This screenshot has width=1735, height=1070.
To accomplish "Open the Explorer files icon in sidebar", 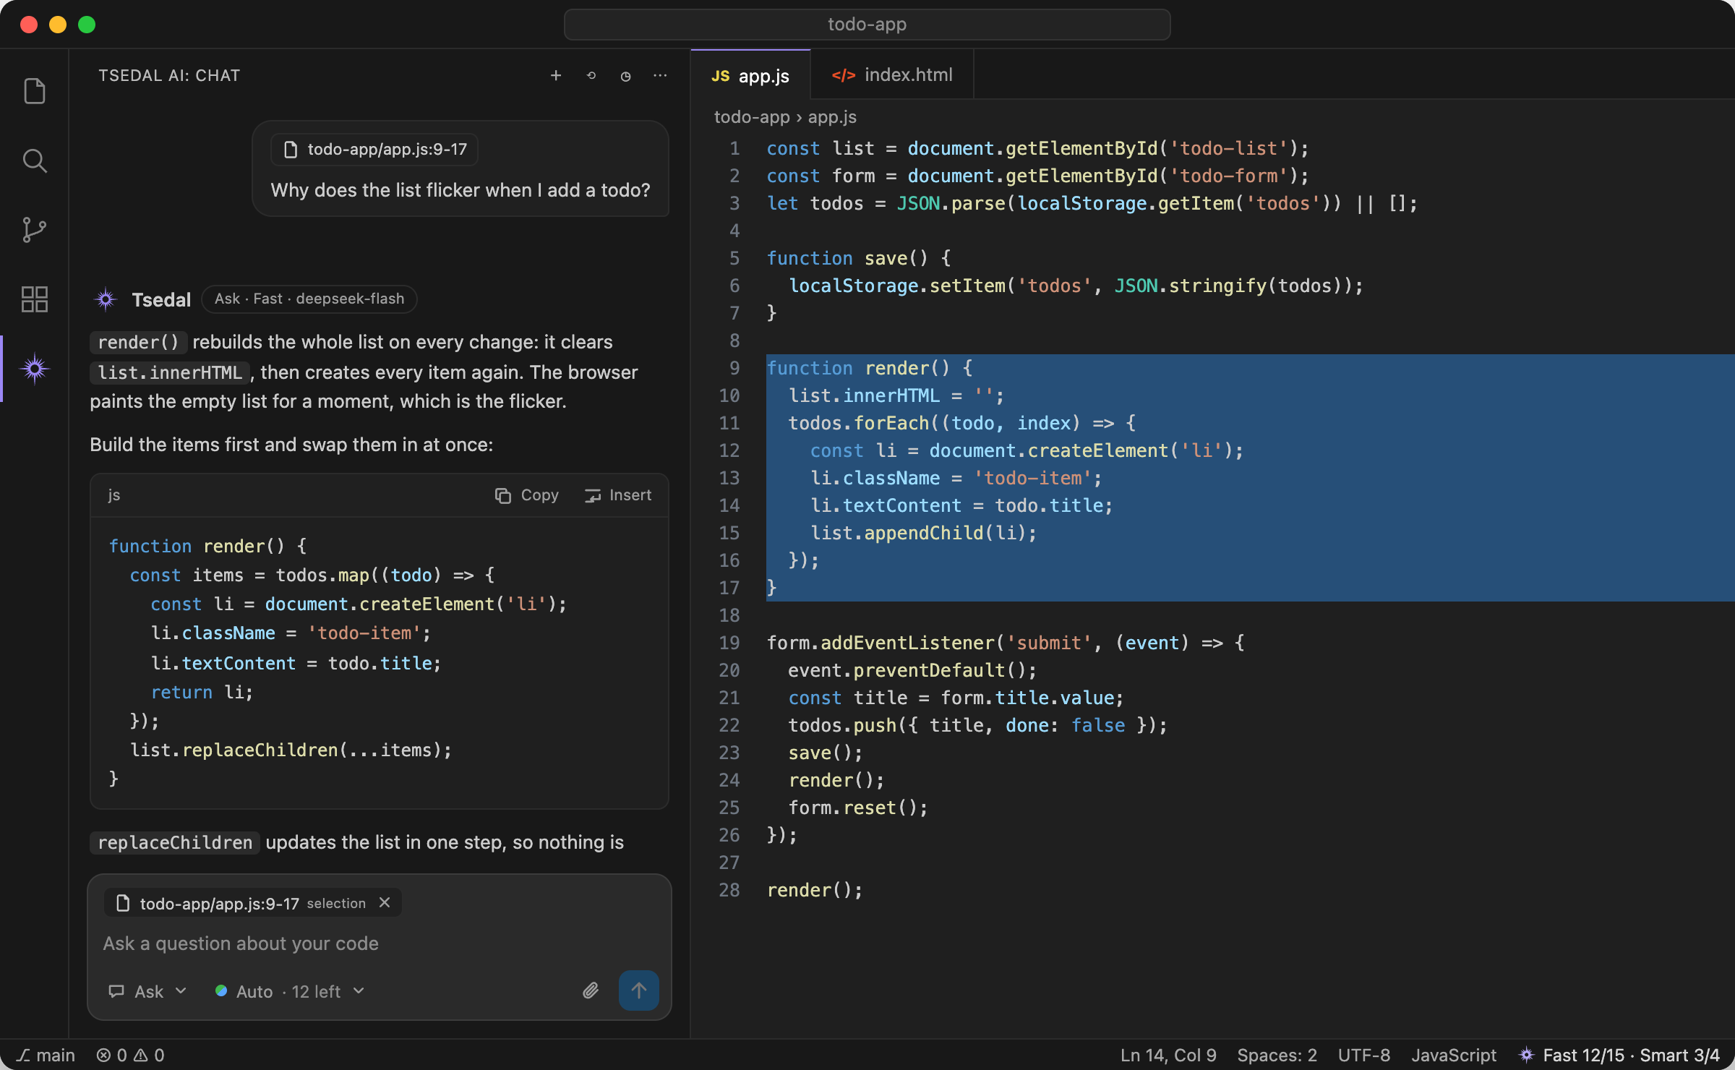I will point(35,91).
